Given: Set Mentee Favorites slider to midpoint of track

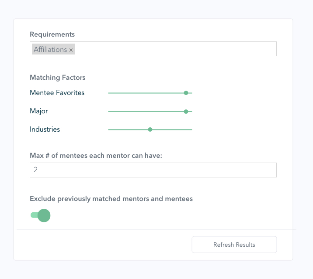Looking at the screenshot, I should click(150, 93).
